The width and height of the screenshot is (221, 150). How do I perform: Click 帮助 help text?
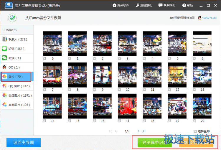(x=190, y=6)
